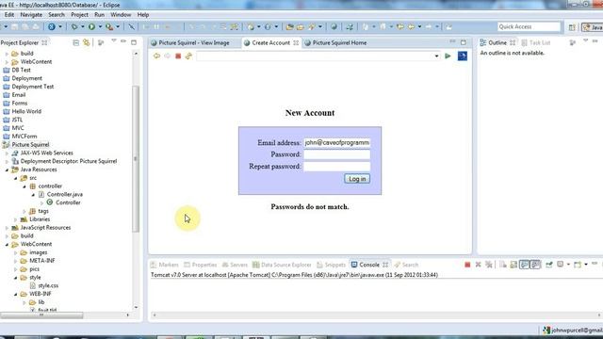Click Remove Launch X icon in Console
This screenshot has height=339, width=603.
pyautogui.click(x=478, y=265)
